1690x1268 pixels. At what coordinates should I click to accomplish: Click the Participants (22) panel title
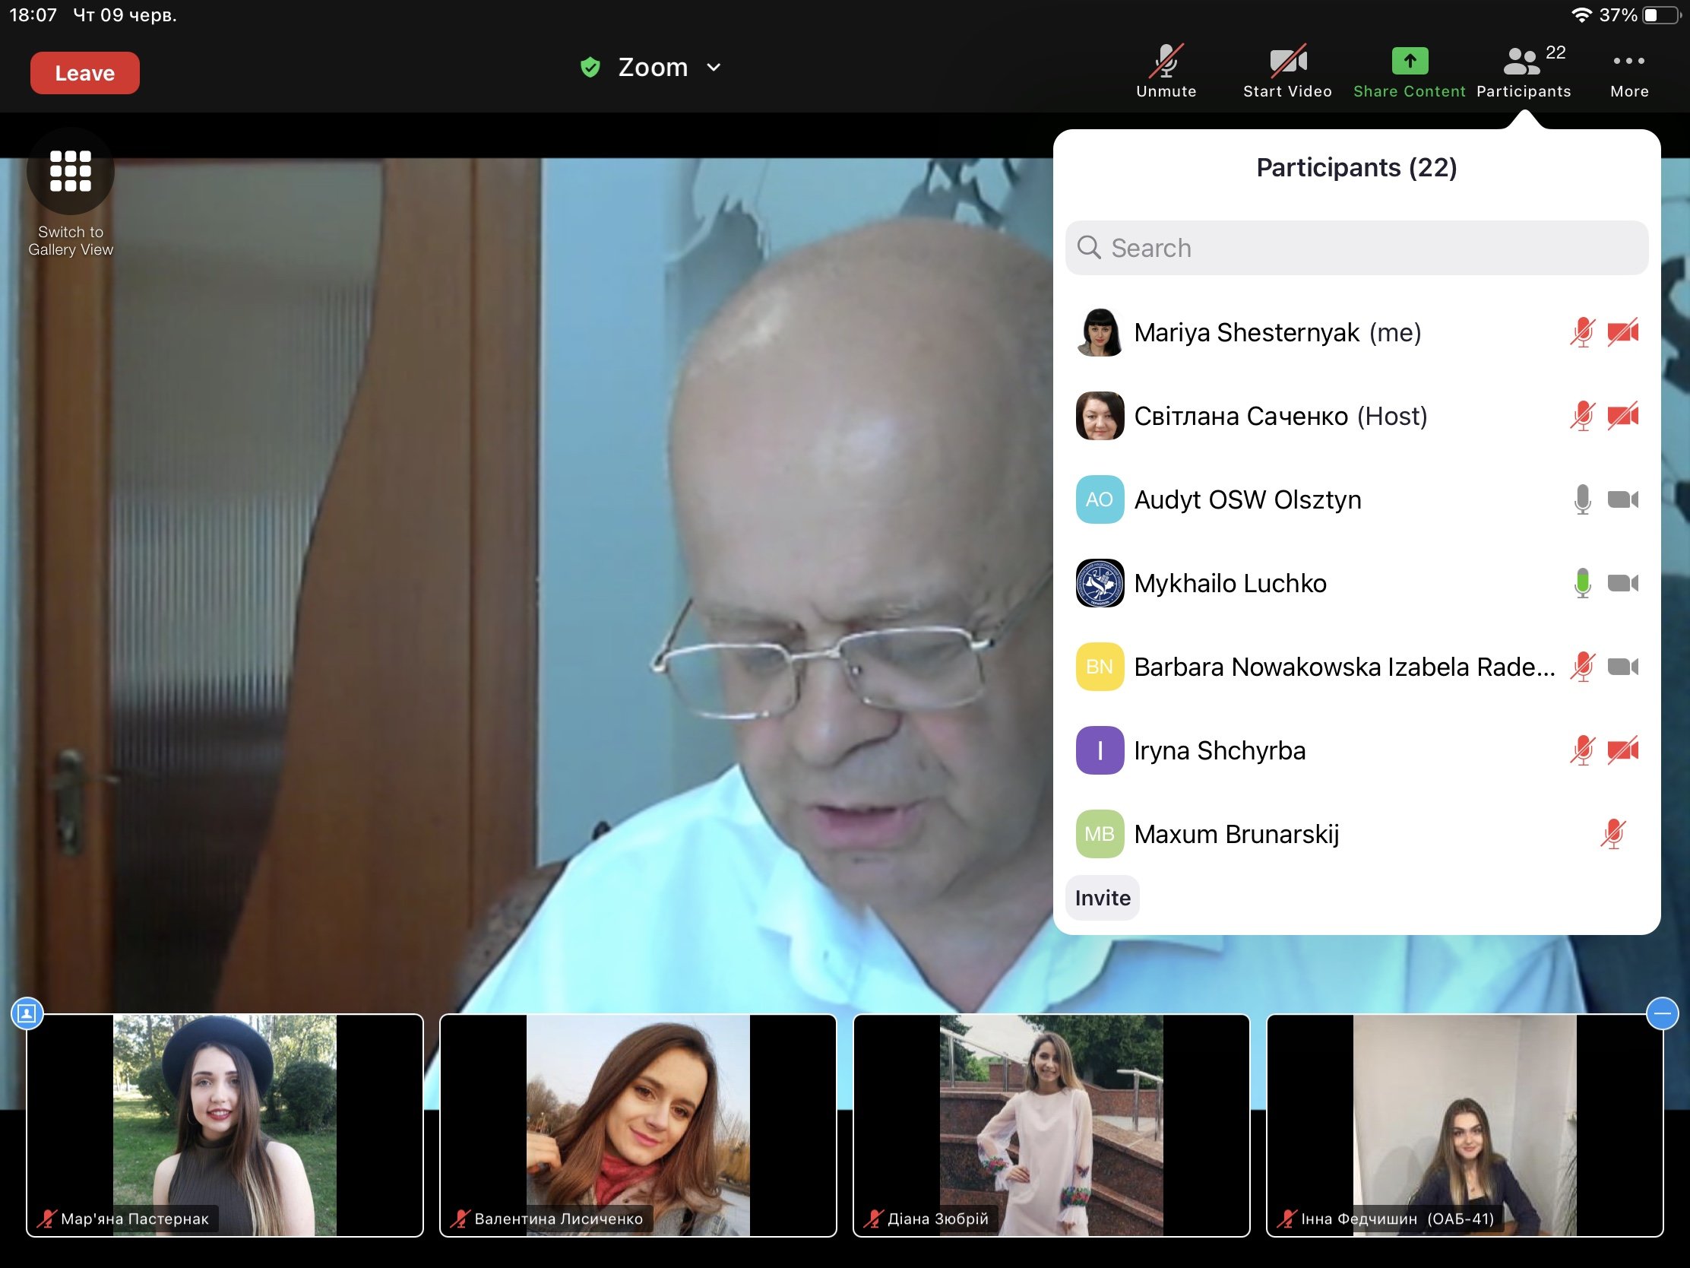coord(1356,167)
